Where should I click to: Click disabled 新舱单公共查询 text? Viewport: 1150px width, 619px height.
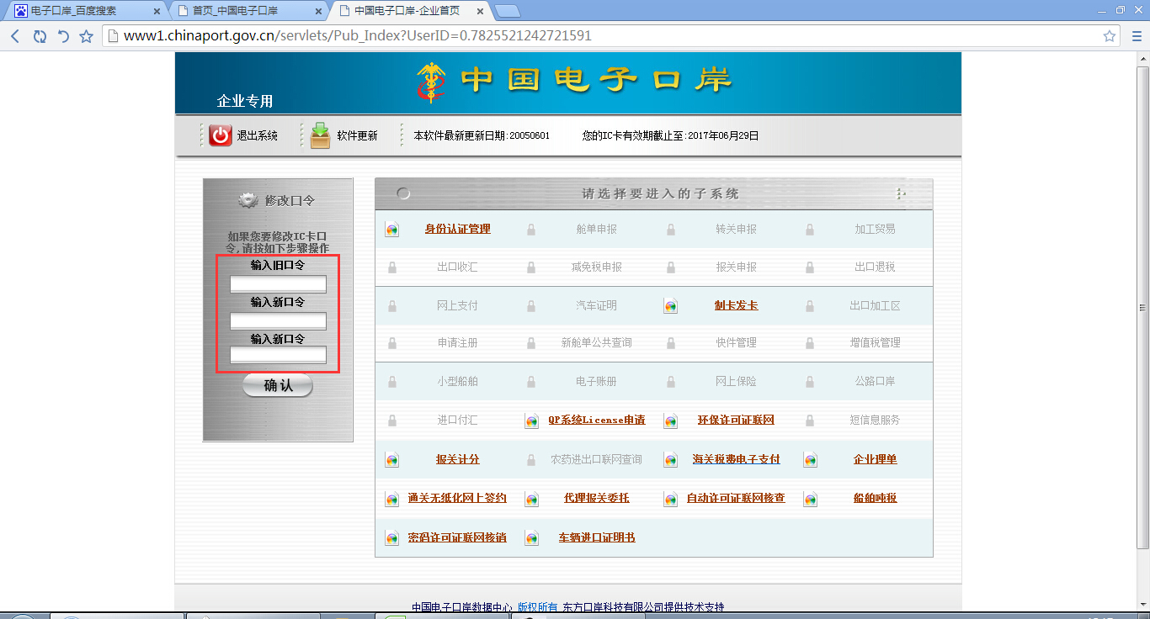pos(597,343)
